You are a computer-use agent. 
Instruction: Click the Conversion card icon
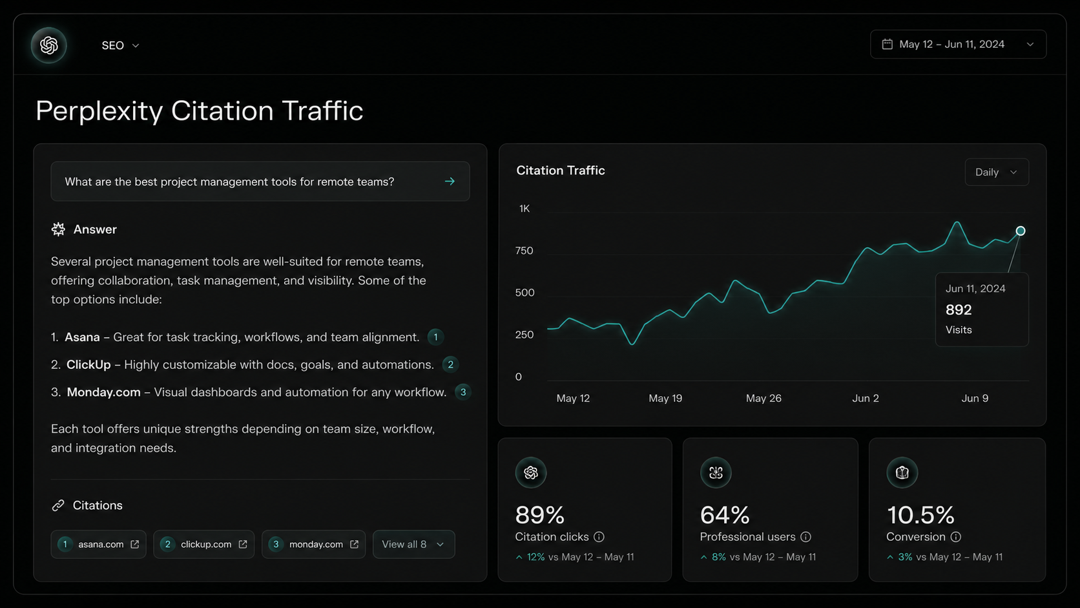click(902, 473)
